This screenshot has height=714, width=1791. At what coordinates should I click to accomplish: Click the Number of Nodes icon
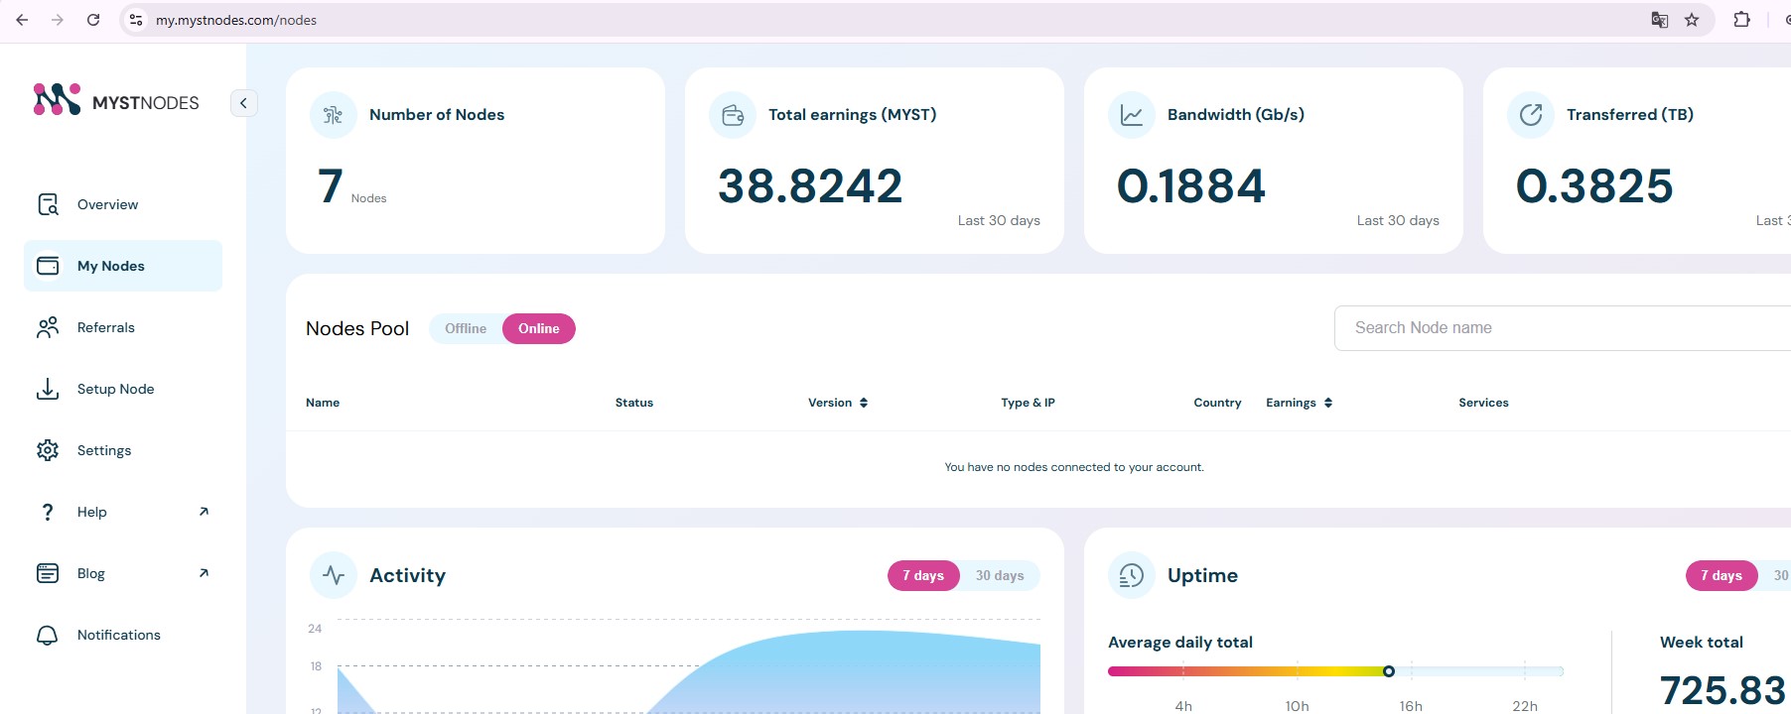[334, 115]
